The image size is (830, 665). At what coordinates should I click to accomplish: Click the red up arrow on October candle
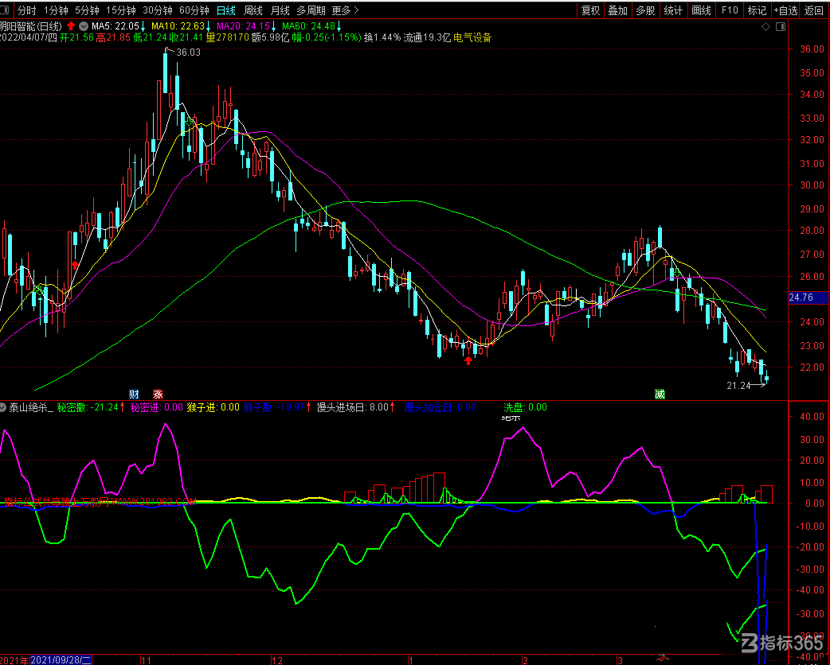[x=75, y=264]
